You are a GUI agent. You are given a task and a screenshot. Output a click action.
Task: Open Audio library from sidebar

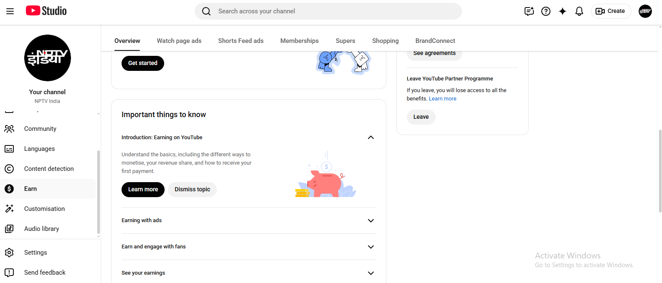[41, 229]
